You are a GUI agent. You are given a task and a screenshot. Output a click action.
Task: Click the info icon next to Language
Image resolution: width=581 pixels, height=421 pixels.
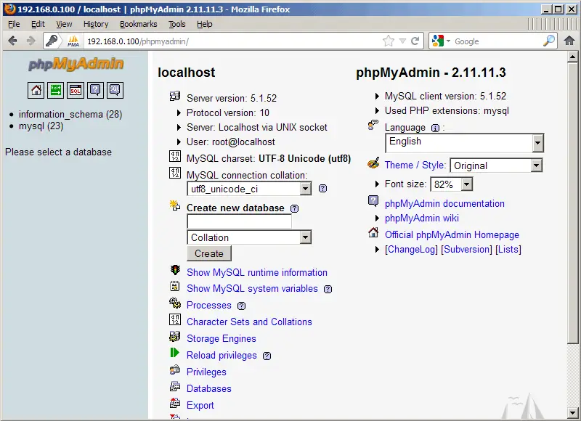click(x=435, y=128)
